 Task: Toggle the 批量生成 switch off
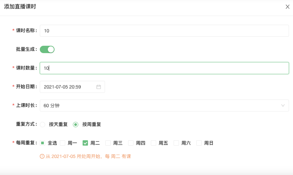point(47,49)
